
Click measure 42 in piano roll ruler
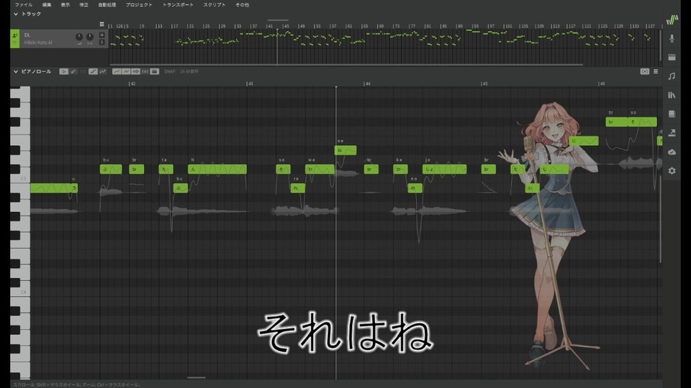pos(132,83)
